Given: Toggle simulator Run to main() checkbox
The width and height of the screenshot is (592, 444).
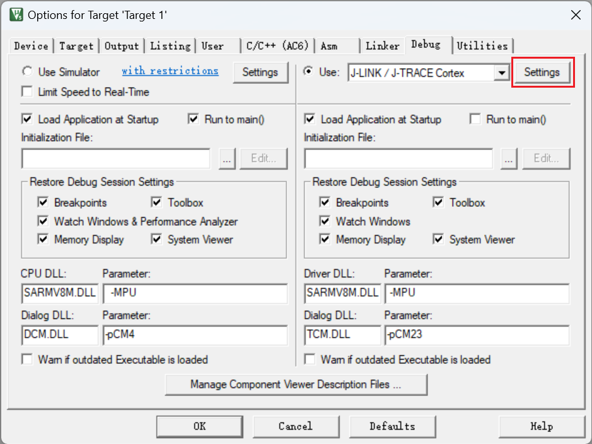Looking at the screenshot, I should click(x=194, y=119).
